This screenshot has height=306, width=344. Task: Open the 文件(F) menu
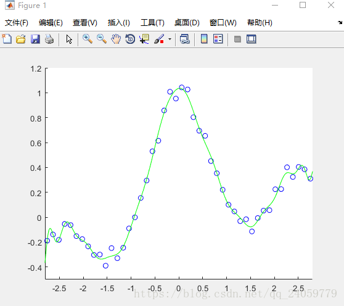(x=17, y=23)
